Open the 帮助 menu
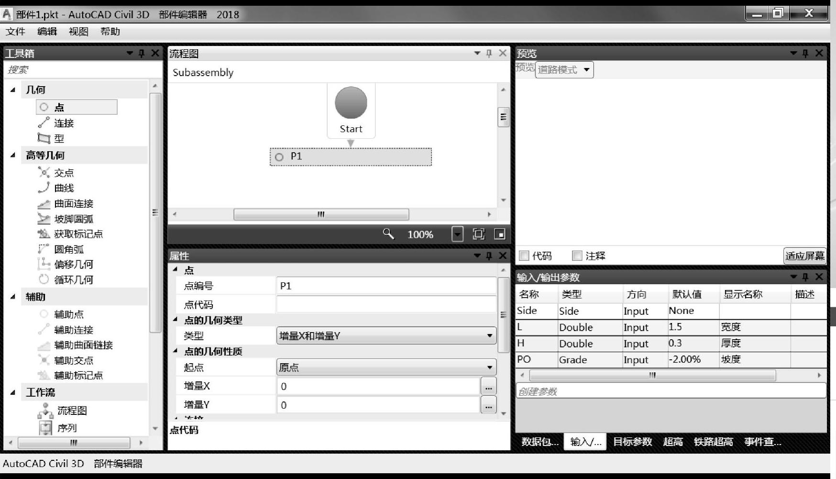Viewport: 836px width, 479px height. coord(110,32)
